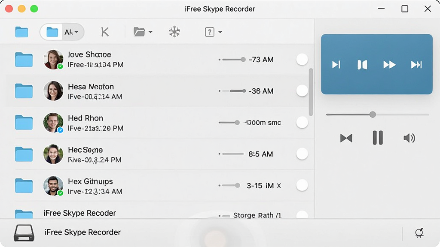
Task: Toggle the round selector for Hesa Neaton
Action: 302,91
